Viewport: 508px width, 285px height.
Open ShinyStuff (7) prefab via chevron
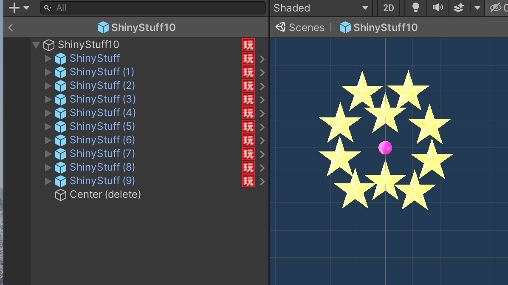[x=262, y=154]
